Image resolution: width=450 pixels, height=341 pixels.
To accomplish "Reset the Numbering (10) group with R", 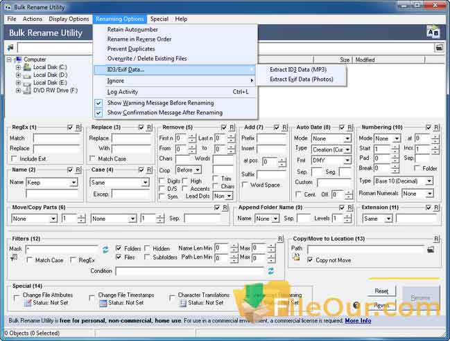I will (x=436, y=127).
